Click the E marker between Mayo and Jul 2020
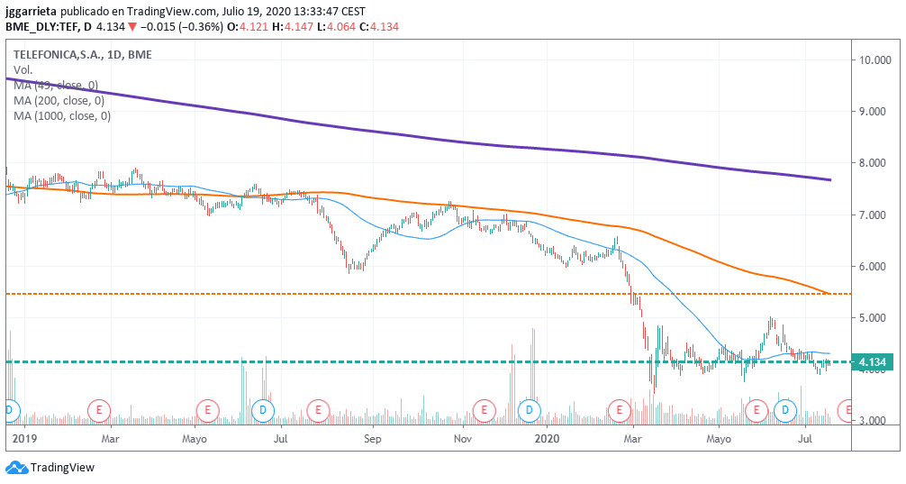 pos(756,411)
